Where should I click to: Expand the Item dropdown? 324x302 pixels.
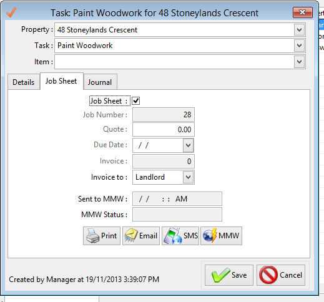pos(299,62)
